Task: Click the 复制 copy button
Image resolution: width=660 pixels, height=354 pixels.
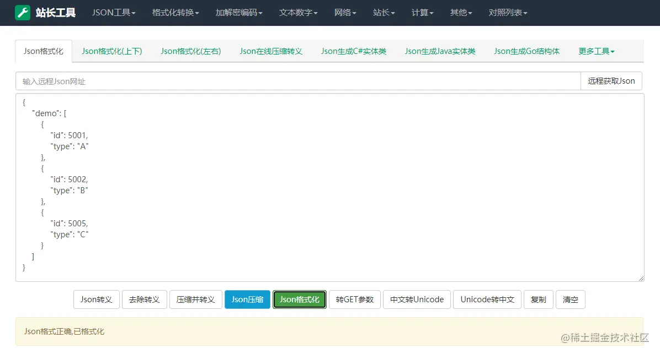Action: [539, 299]
